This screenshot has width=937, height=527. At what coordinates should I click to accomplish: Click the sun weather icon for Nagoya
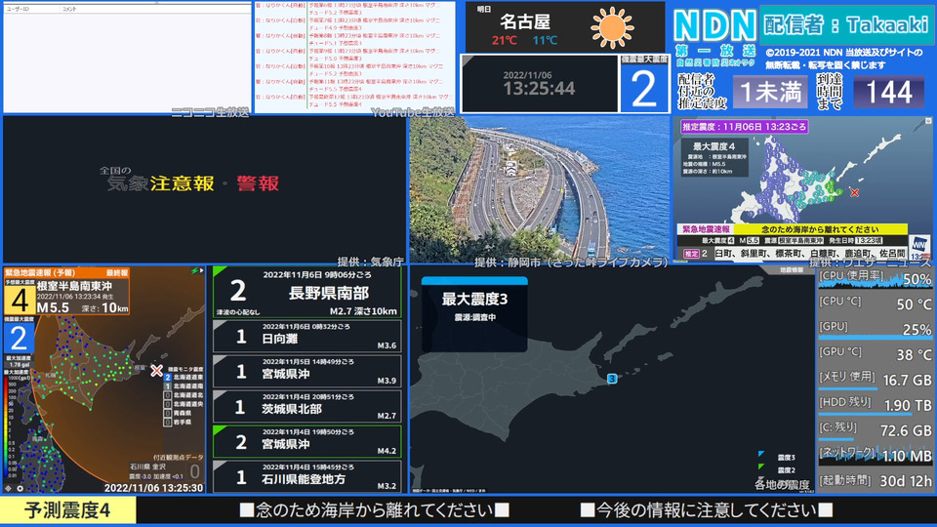(612, 27)
